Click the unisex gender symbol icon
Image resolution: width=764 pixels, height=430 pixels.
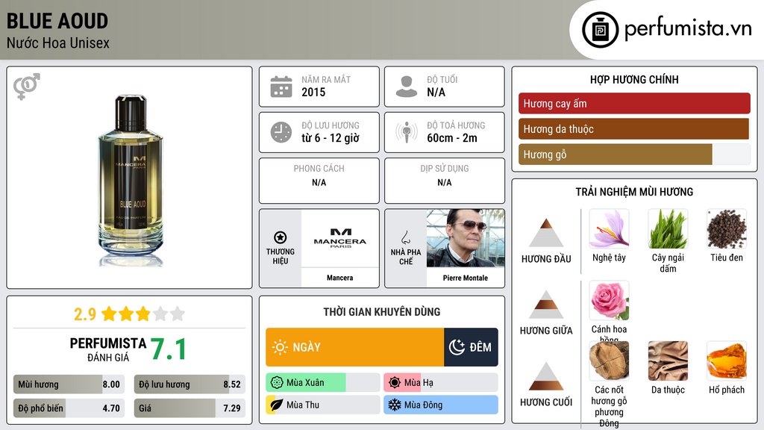26,87
